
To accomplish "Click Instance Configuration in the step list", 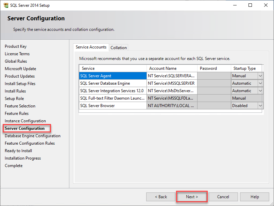I will click(x=25, y=121).
